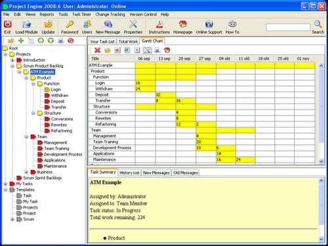Select Scrum Sprint Backlogs in tree
The height and width of the screenshot is (246, 328).
click(x=43, y=178)
